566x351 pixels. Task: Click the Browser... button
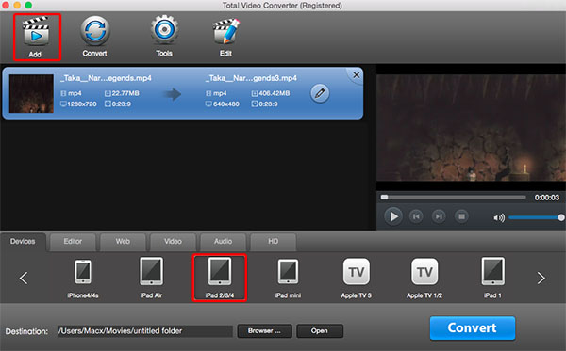tap(264, 331)
